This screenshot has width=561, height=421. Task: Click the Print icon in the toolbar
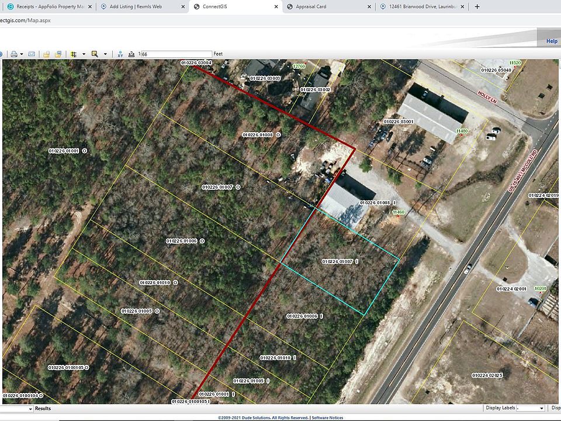click(13, 54)
